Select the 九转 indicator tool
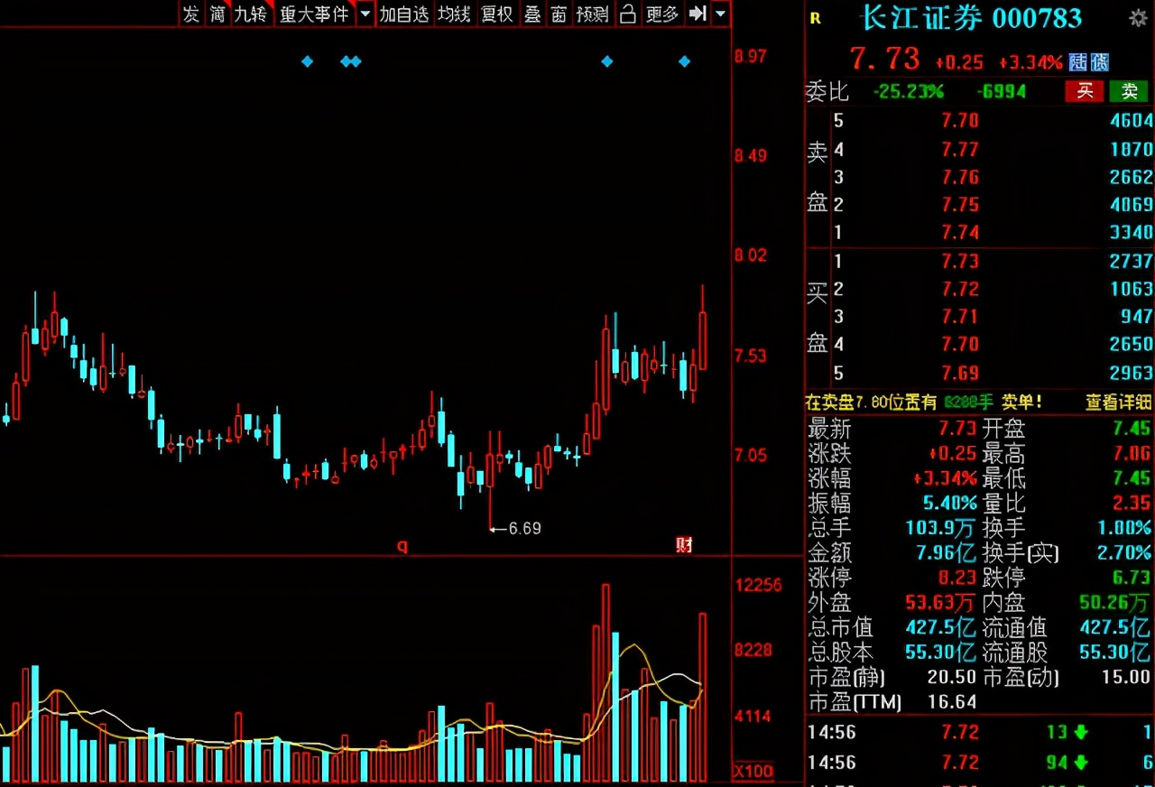The image size is (1155, 787). point(249,15)
